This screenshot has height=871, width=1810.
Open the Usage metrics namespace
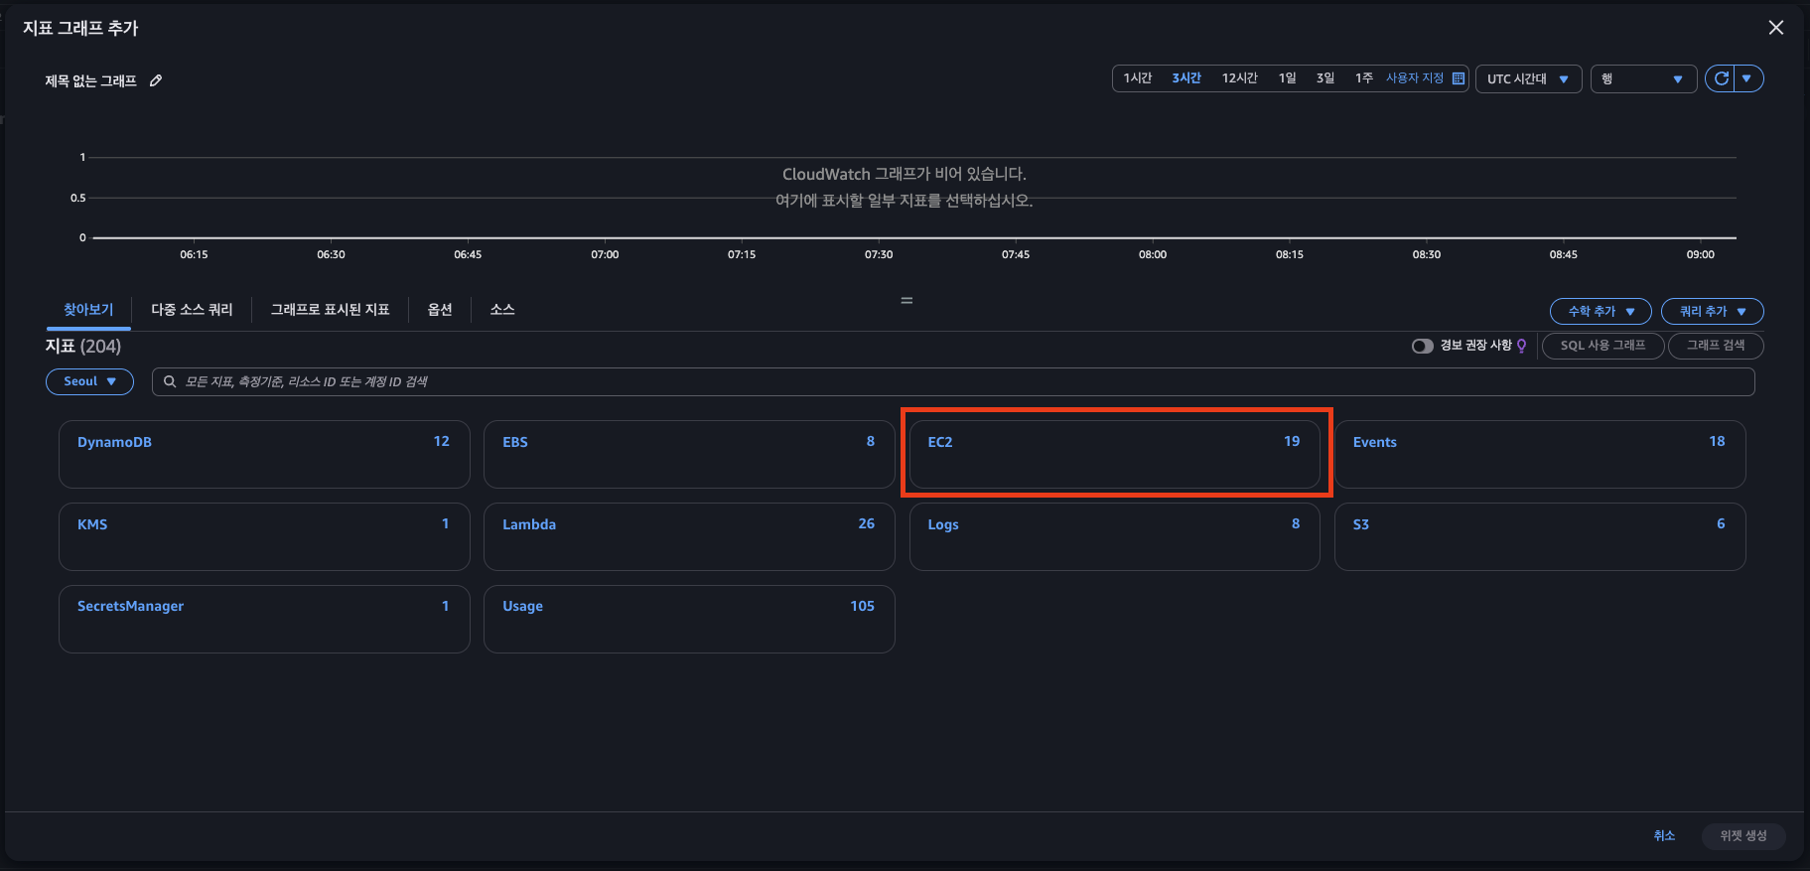689,619
